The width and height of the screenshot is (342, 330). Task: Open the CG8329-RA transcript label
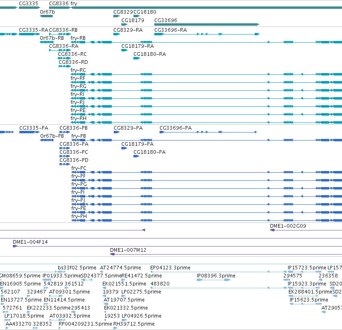[x=128, y=30]
